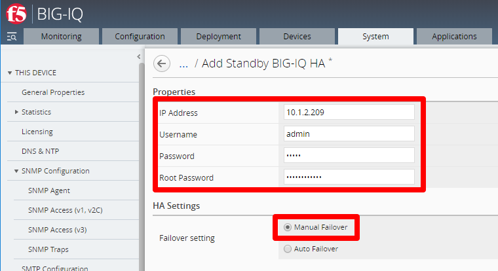The width and height of the screenshot is (498, 271).
Task: Click the back arrow button
Action: tap(162, 63)
